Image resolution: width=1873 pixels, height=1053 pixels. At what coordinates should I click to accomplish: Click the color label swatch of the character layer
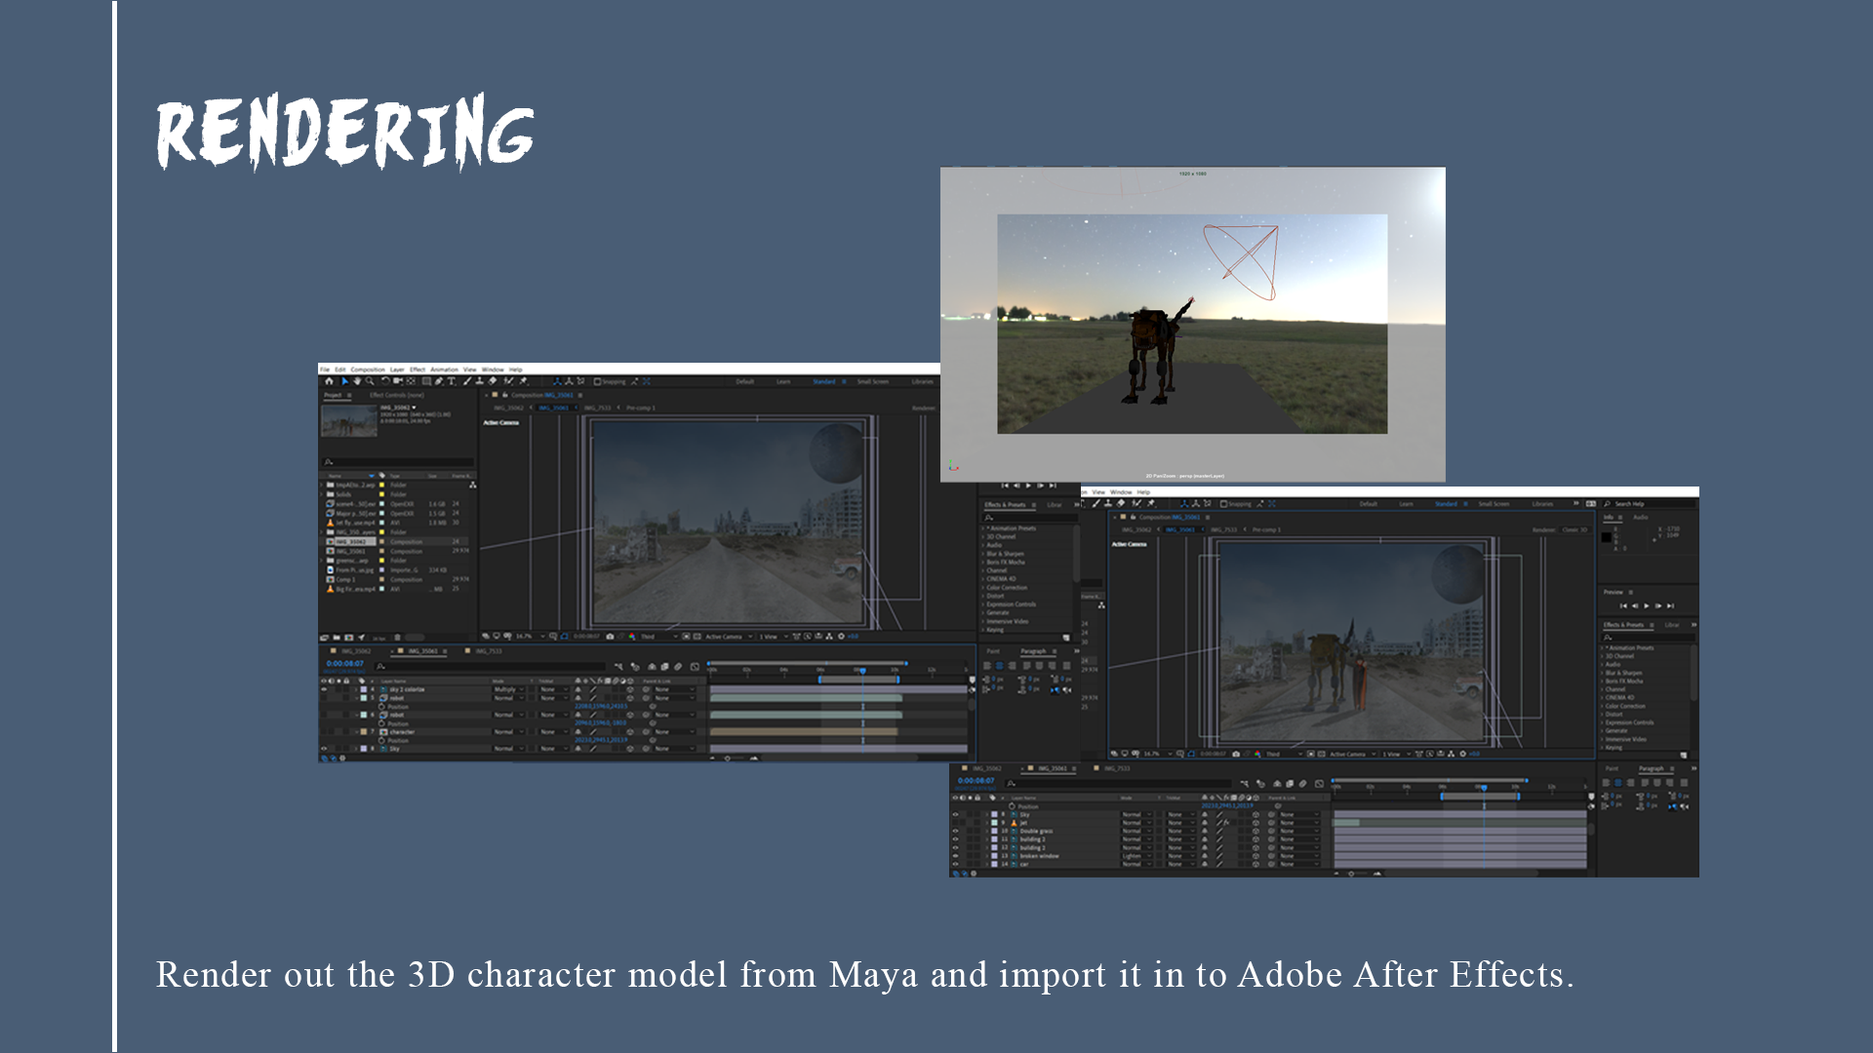(364, 731)
